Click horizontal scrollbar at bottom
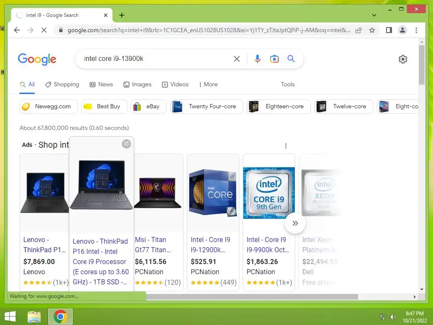The image size is (433, 325). point(252,297)
